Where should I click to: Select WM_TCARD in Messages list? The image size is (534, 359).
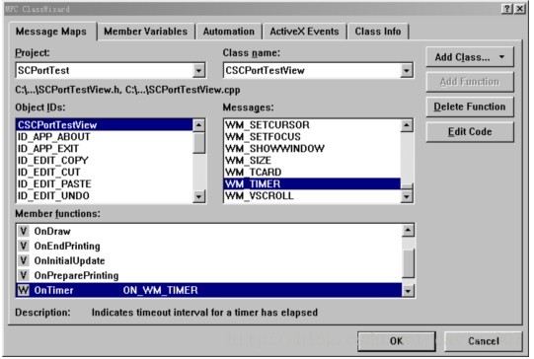pyautogui.click(x=312, y=173)
